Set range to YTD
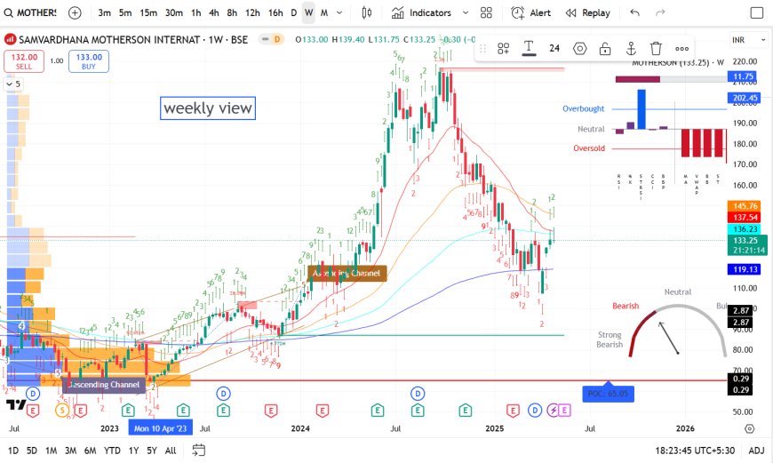 pyautogui.click(x=113, y=451)
